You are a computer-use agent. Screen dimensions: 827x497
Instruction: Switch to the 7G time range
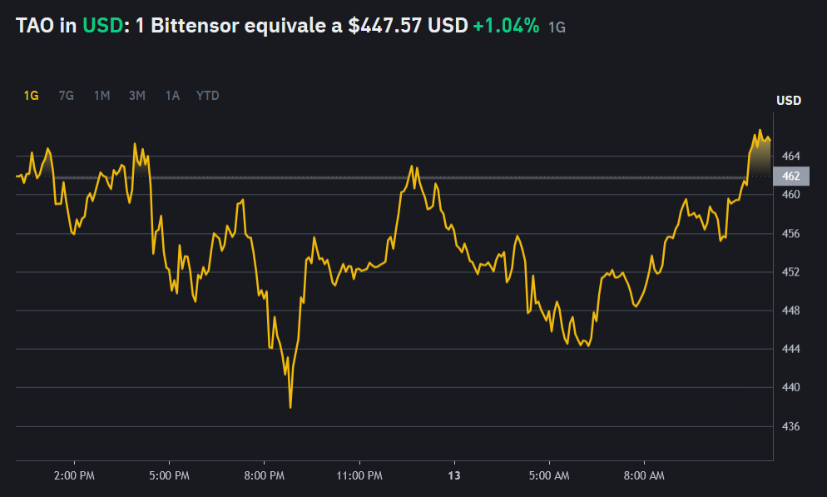coord(66,96)
